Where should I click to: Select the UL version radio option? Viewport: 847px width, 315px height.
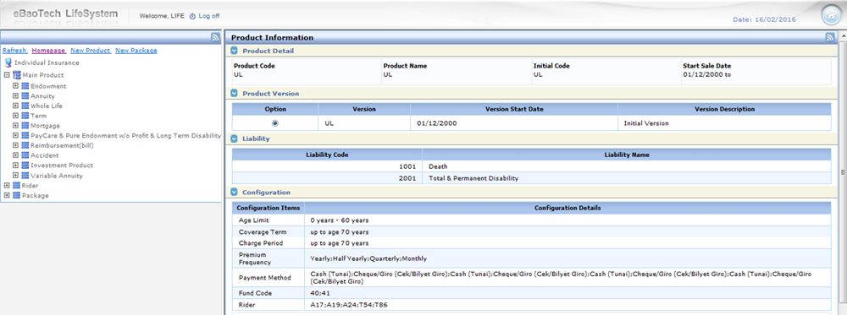(x=275, y=123)
